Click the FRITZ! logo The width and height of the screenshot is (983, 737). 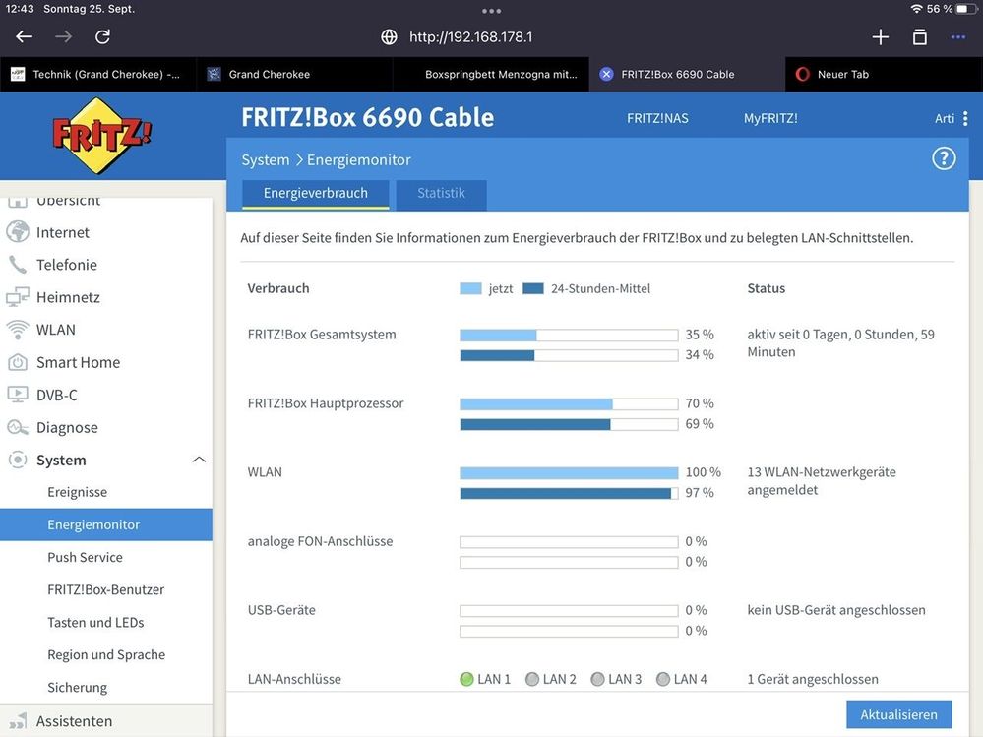coord(101,135)
